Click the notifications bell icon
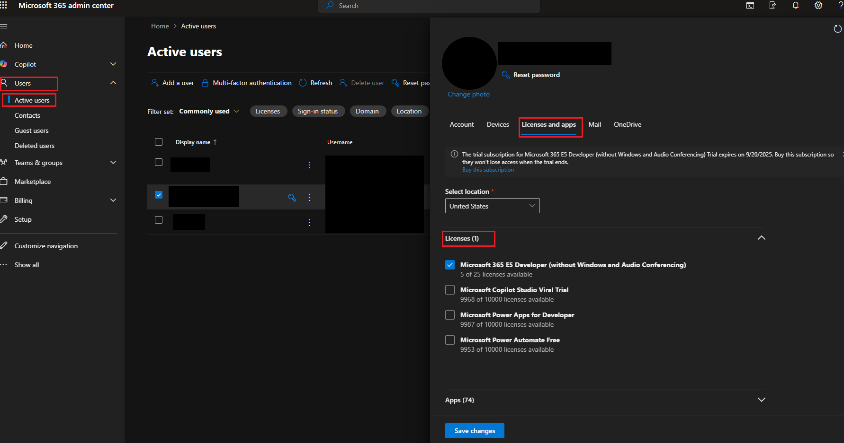Image resolution: width=844 pixels, height=443 pixels. pos(795,6)
